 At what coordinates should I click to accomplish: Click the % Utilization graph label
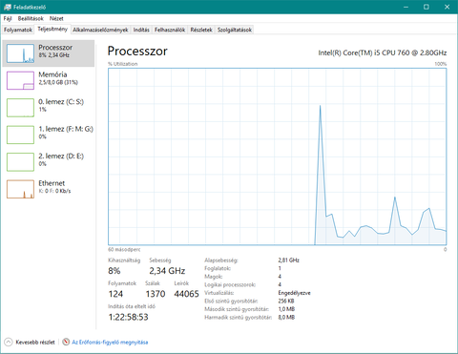coord(122,64)
